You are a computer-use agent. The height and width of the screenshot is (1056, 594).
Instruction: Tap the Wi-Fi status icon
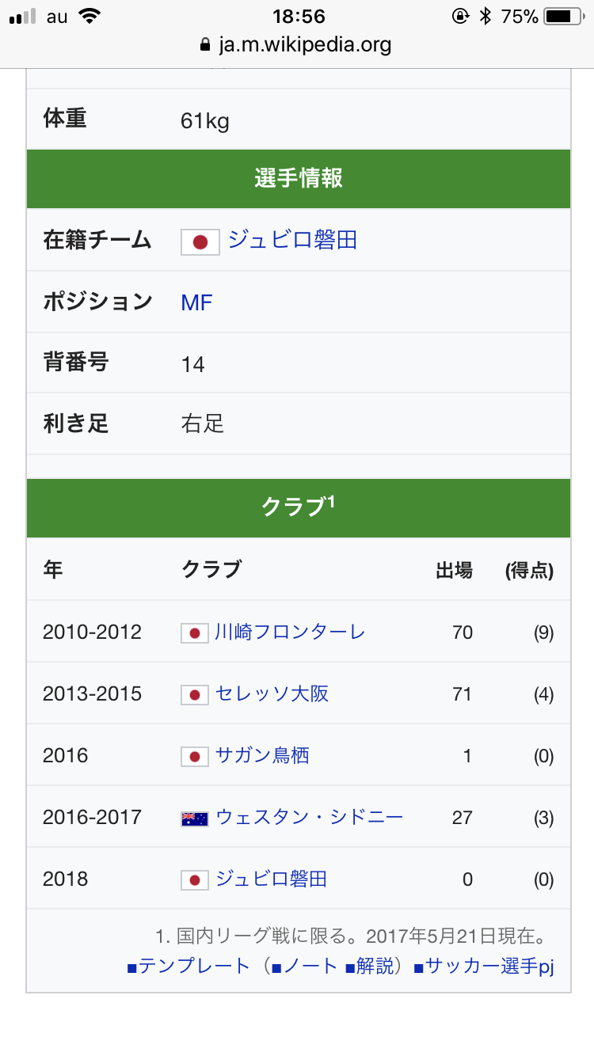point(91,17)
